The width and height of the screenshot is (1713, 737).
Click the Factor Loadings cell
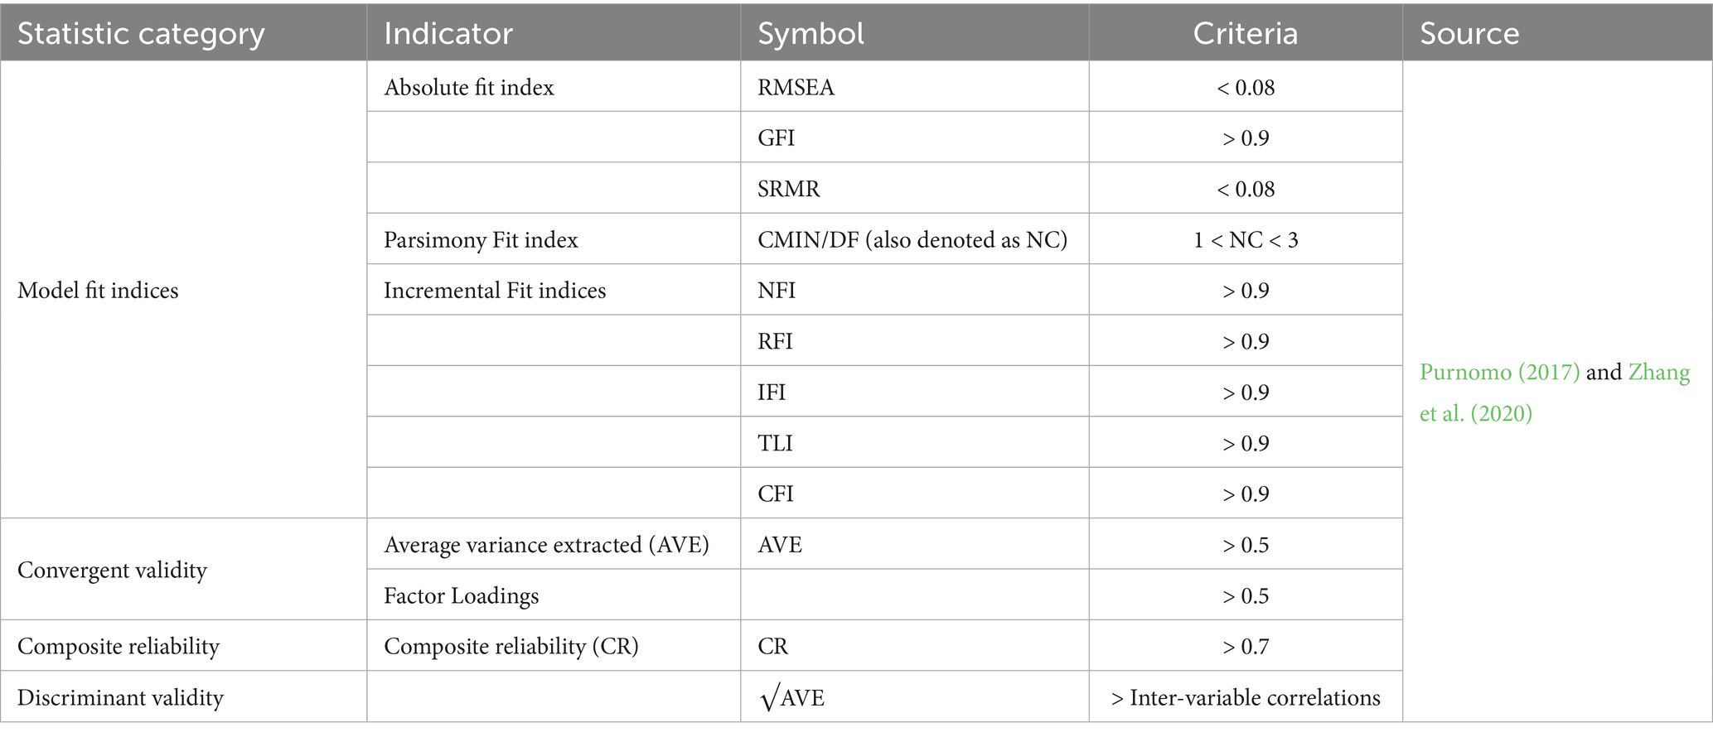tap(461, 596)
